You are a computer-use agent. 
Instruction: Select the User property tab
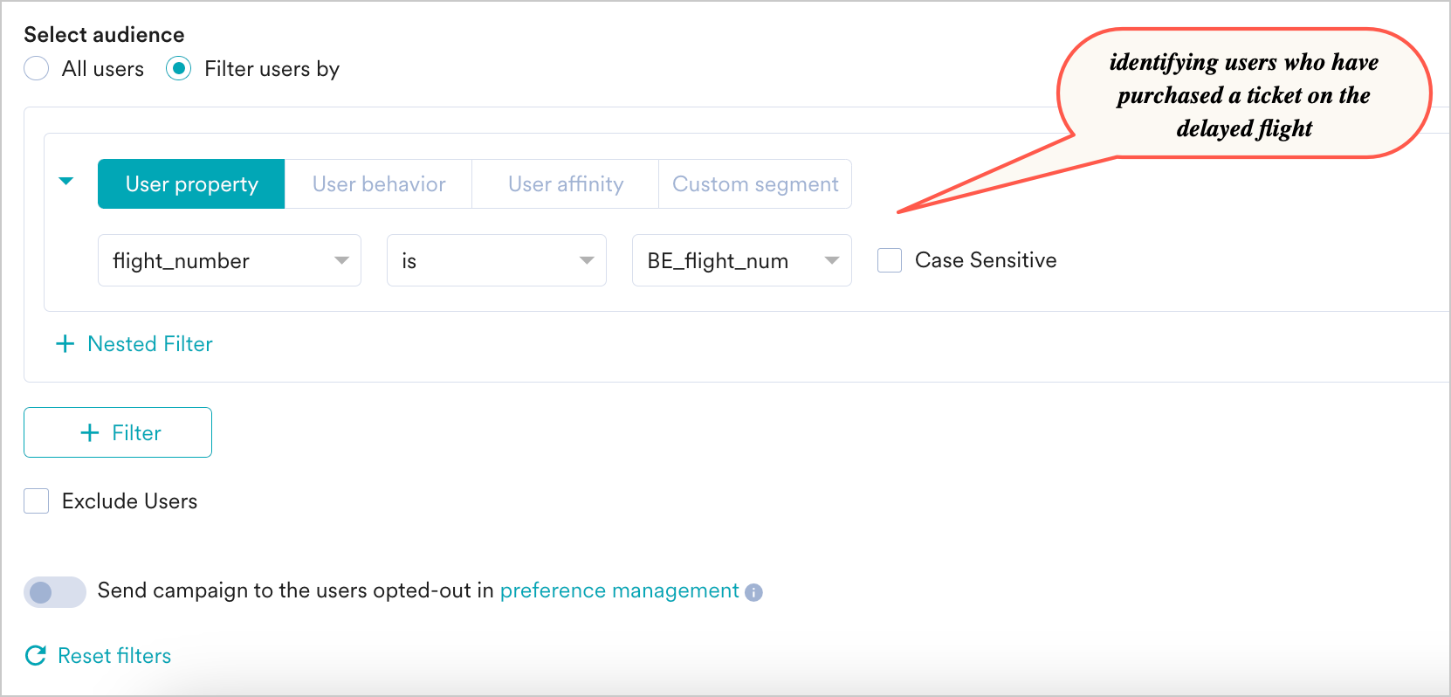(x=191, y=184)
